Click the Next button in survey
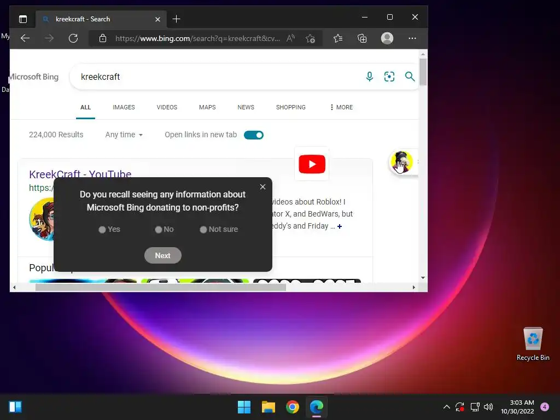Screen dimensions: 560x420 click(163, 255)
